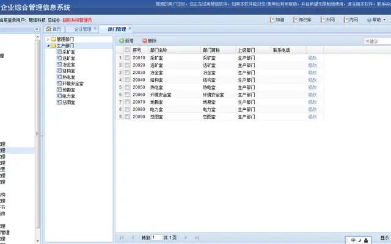Go to next page in pager

click(x=186, y=237)
